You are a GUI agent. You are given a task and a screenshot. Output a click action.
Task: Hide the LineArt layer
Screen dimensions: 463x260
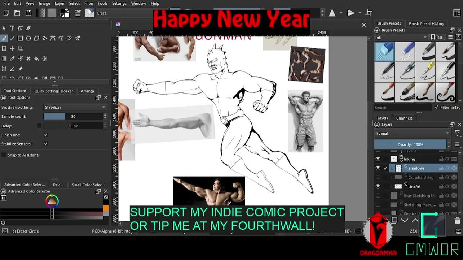tap(378, 186)
